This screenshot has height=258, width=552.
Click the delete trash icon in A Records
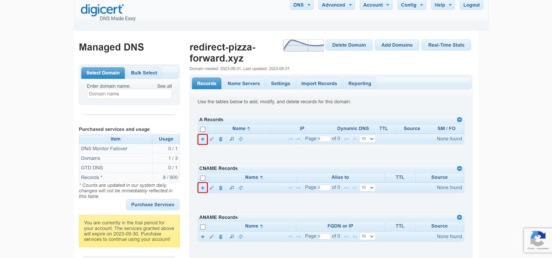pyautogui.click(x=221, y=139)
